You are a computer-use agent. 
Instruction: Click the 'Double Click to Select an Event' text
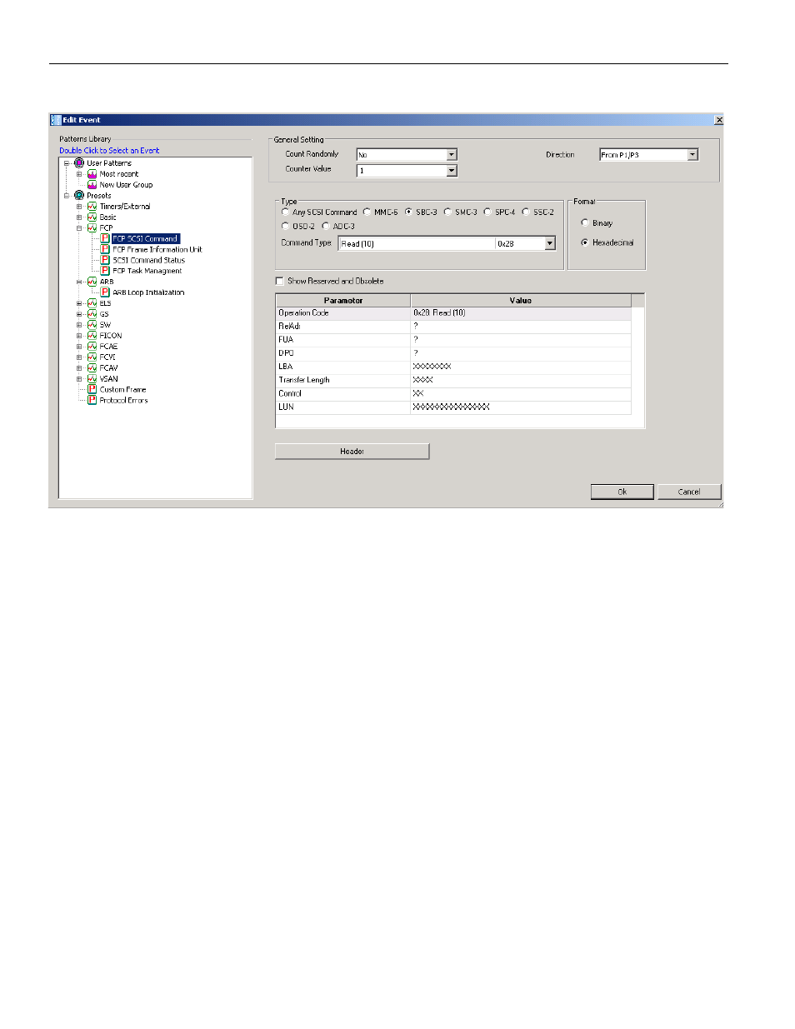[x=109, y=151]
